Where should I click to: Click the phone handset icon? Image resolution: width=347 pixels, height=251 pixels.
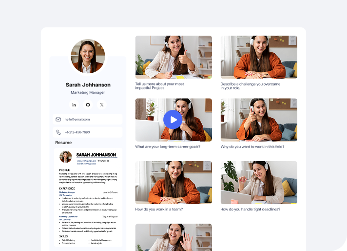click(58, 132)
